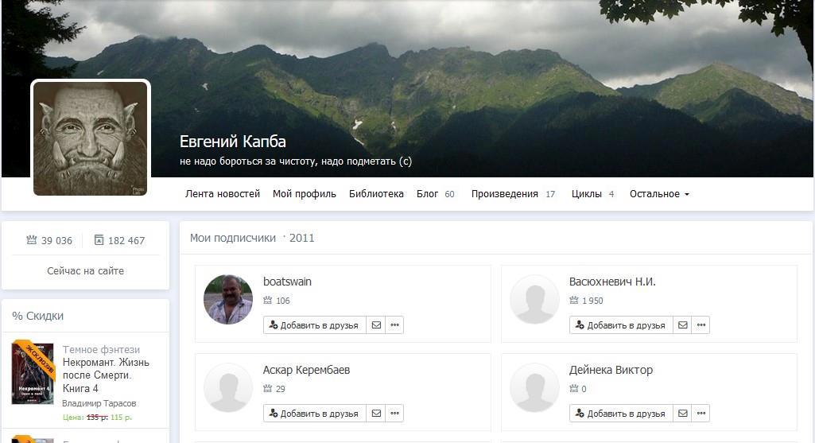This screenshot has width=815, height=443.
Task: Click the crown rating icon beside 39 036
Action: tap(32, 239)
